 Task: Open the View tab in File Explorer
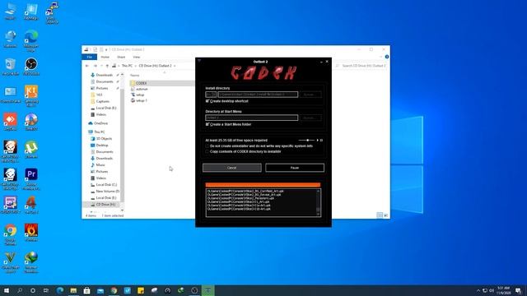[x=137, y=57]
